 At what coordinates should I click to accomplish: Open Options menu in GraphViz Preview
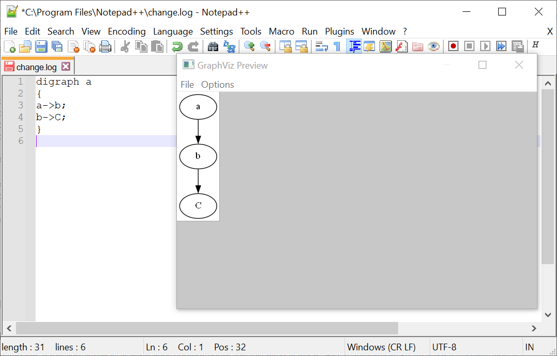[x=218, y=85]
